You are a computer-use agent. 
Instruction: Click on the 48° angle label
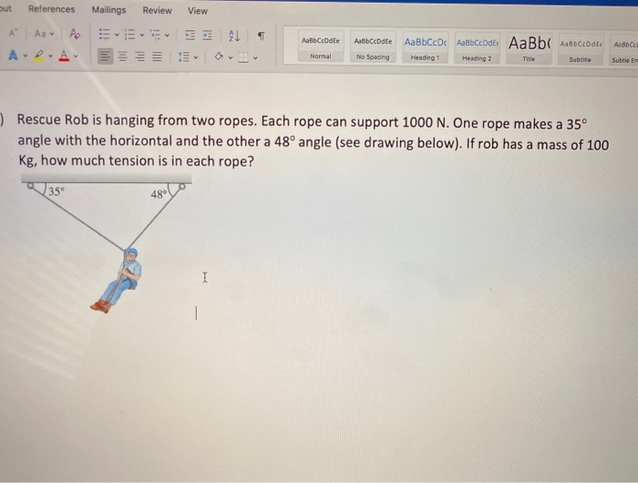159,194
